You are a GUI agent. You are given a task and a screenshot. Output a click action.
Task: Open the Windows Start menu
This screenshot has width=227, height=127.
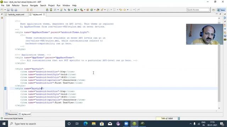click(x=4, y=124)
